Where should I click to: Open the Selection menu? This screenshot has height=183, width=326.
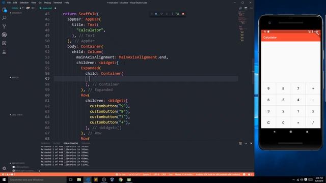24,3
